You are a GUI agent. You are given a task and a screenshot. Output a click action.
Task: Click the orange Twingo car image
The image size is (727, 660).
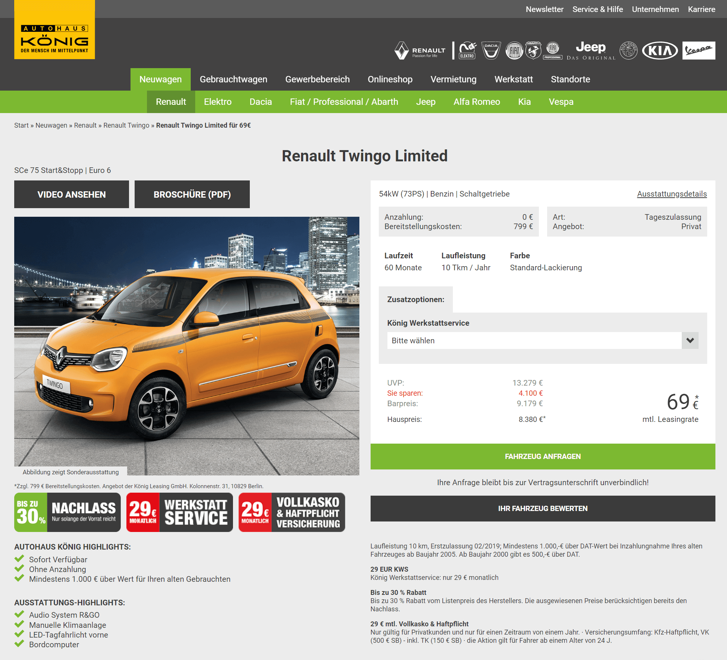tap(187, 346)
